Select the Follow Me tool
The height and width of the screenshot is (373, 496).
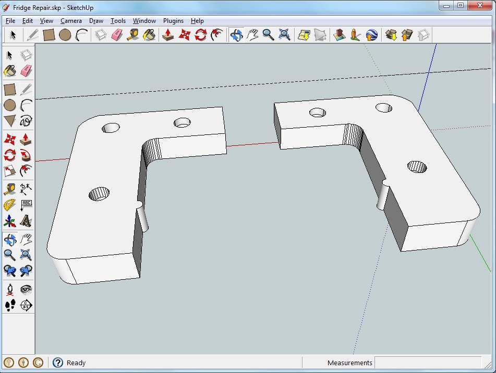tap(26, 155)
